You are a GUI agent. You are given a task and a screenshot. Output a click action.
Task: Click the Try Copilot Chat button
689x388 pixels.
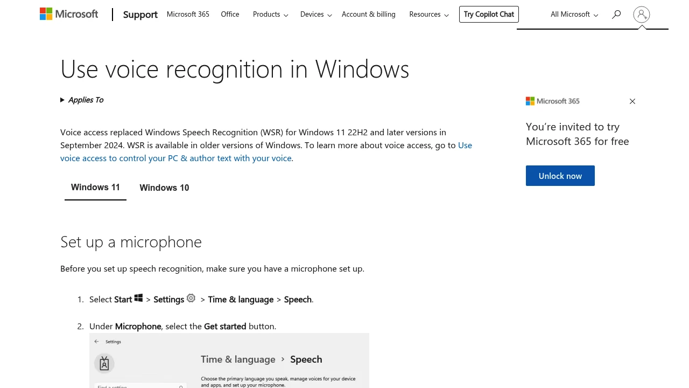coord(489,15)
